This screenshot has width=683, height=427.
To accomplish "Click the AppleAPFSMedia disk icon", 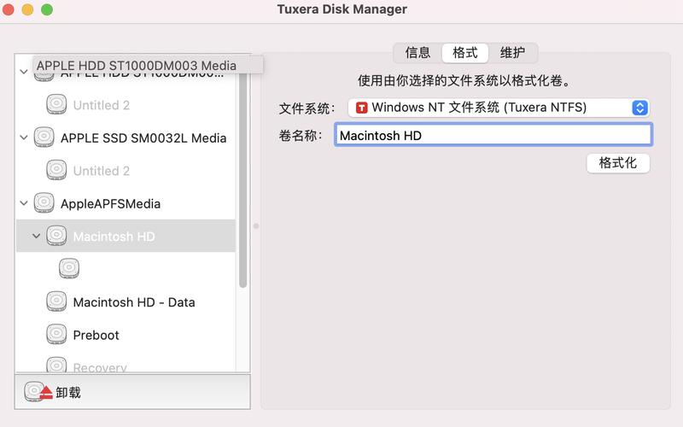I will tap(44, 202).
